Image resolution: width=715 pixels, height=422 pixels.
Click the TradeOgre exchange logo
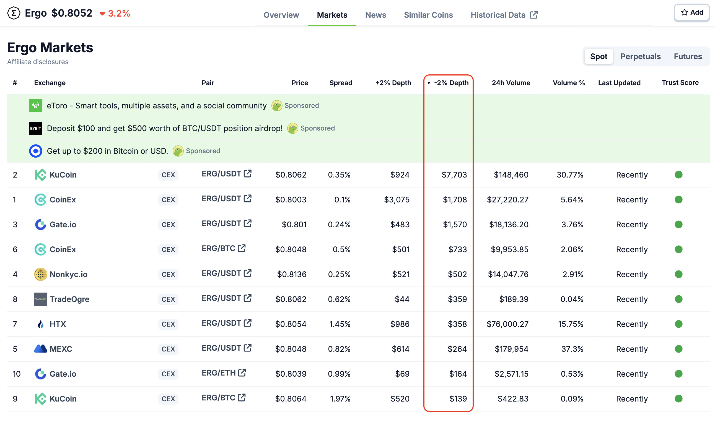tap(40, 299)
